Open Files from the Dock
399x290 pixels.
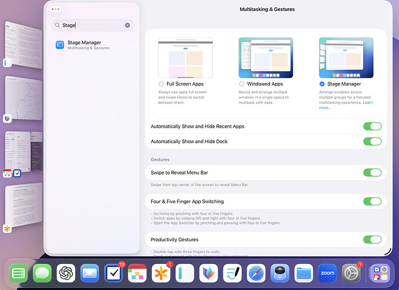tap(304, 273)
